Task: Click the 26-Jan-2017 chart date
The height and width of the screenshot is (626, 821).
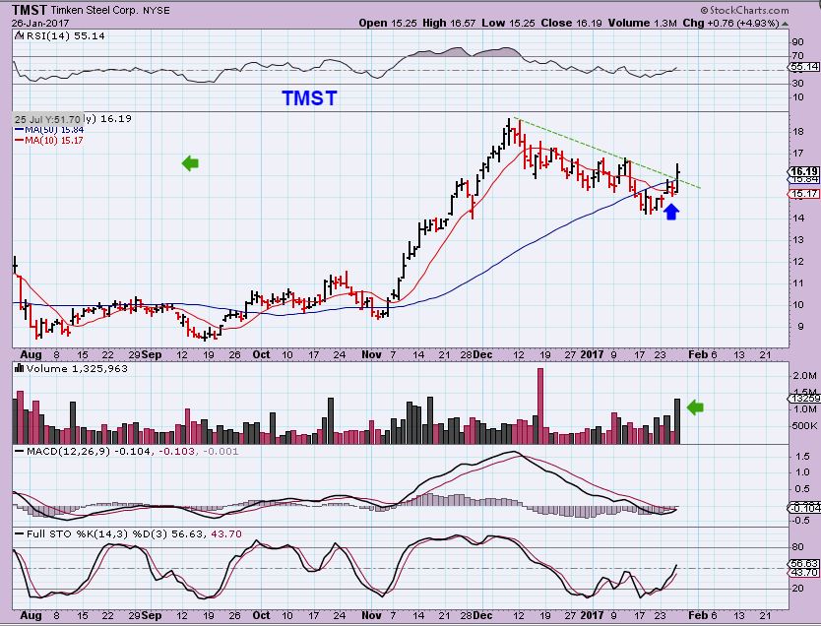Action: coord(40,24)
